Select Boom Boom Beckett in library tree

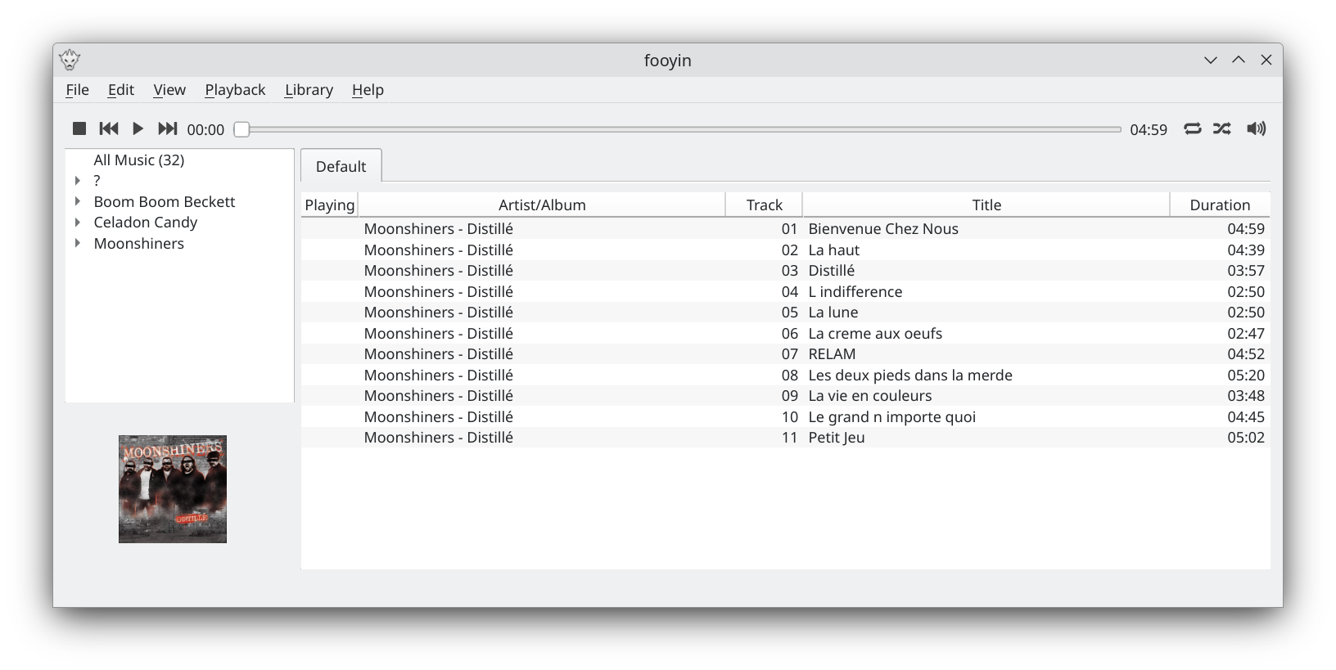tap(165, 202)
